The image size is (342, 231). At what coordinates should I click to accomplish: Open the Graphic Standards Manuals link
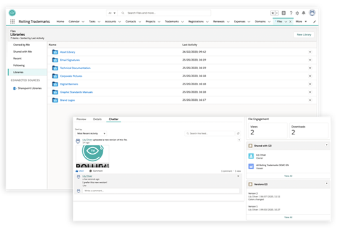[76, 92]
